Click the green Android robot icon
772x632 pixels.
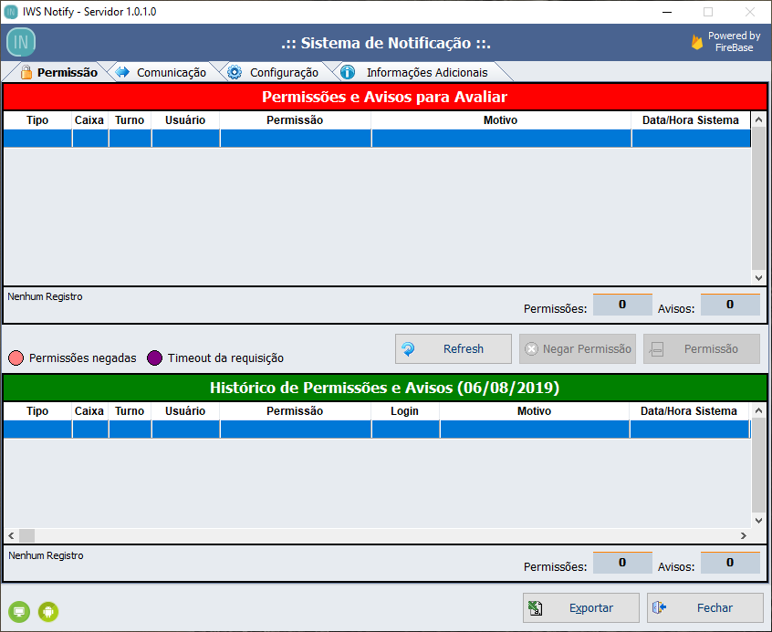coord(48,611)
